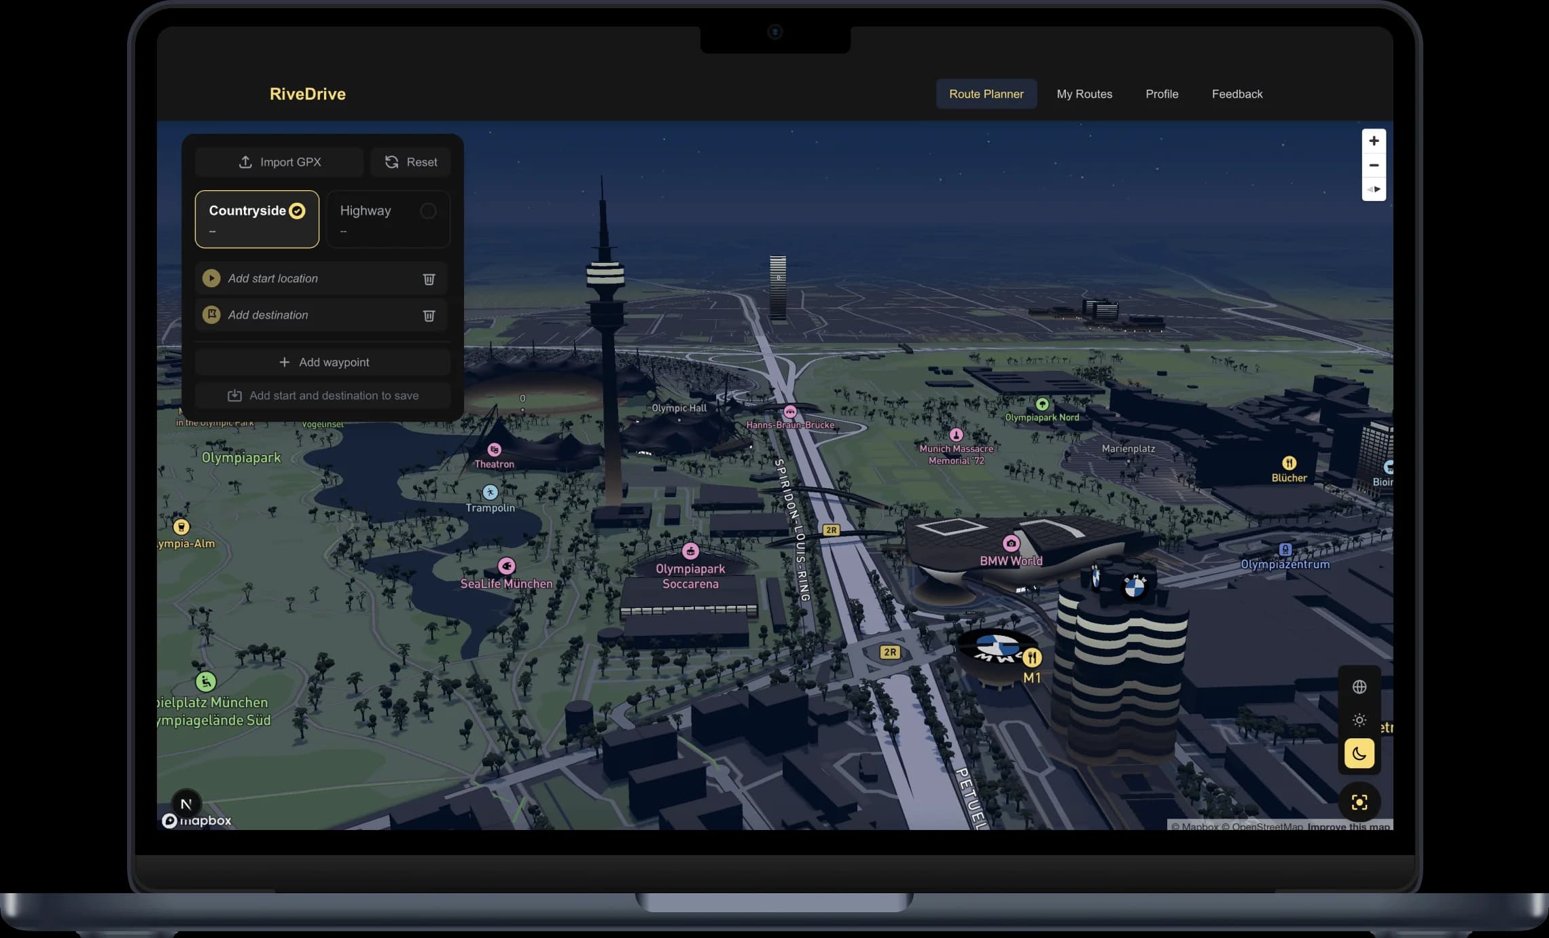Click the Hanns-Braun-Brücke marker
This screenshot has height=938, width=1549.
click(x=789, y=412)
